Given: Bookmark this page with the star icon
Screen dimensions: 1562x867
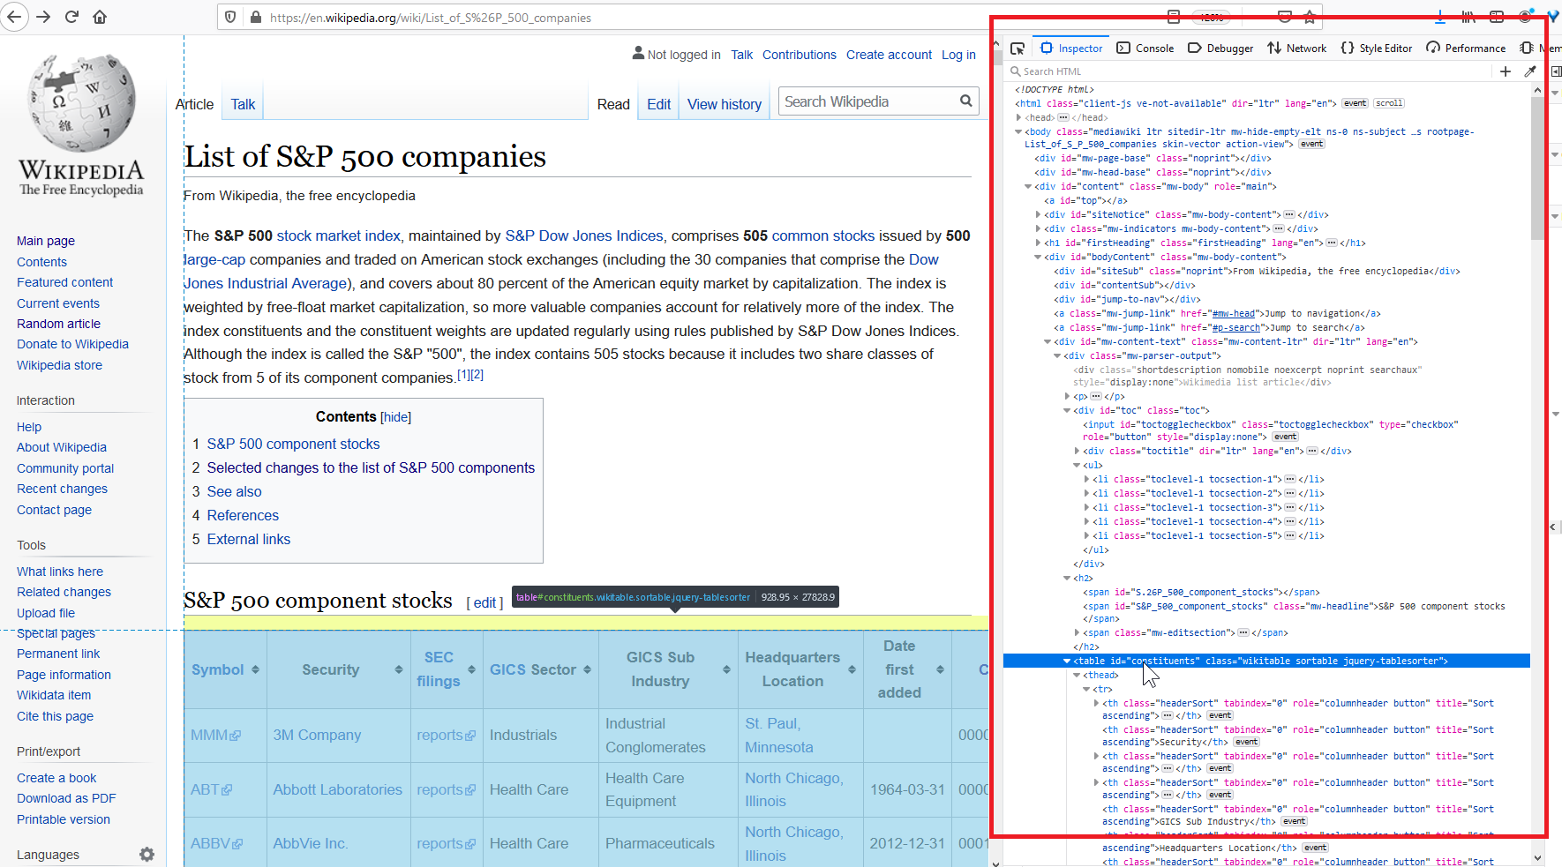Looking at the screenshot, I should pyautogui.click(x=1310, y=17).
